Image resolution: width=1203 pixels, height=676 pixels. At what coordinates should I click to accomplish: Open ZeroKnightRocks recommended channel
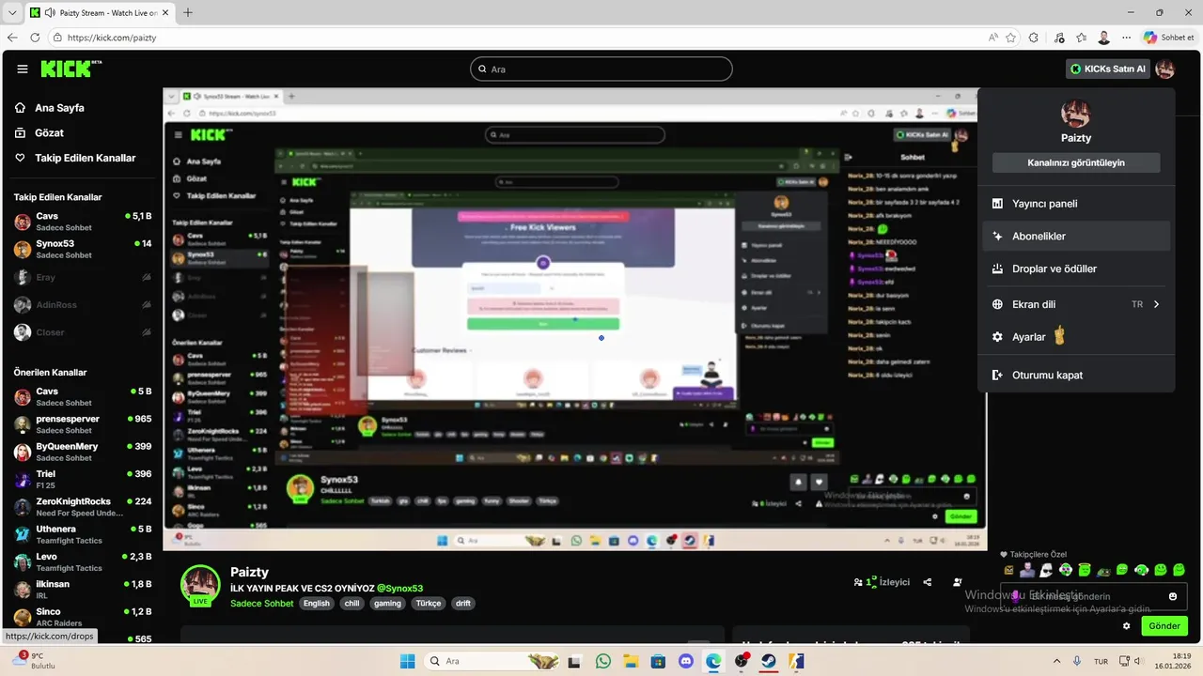83,507
